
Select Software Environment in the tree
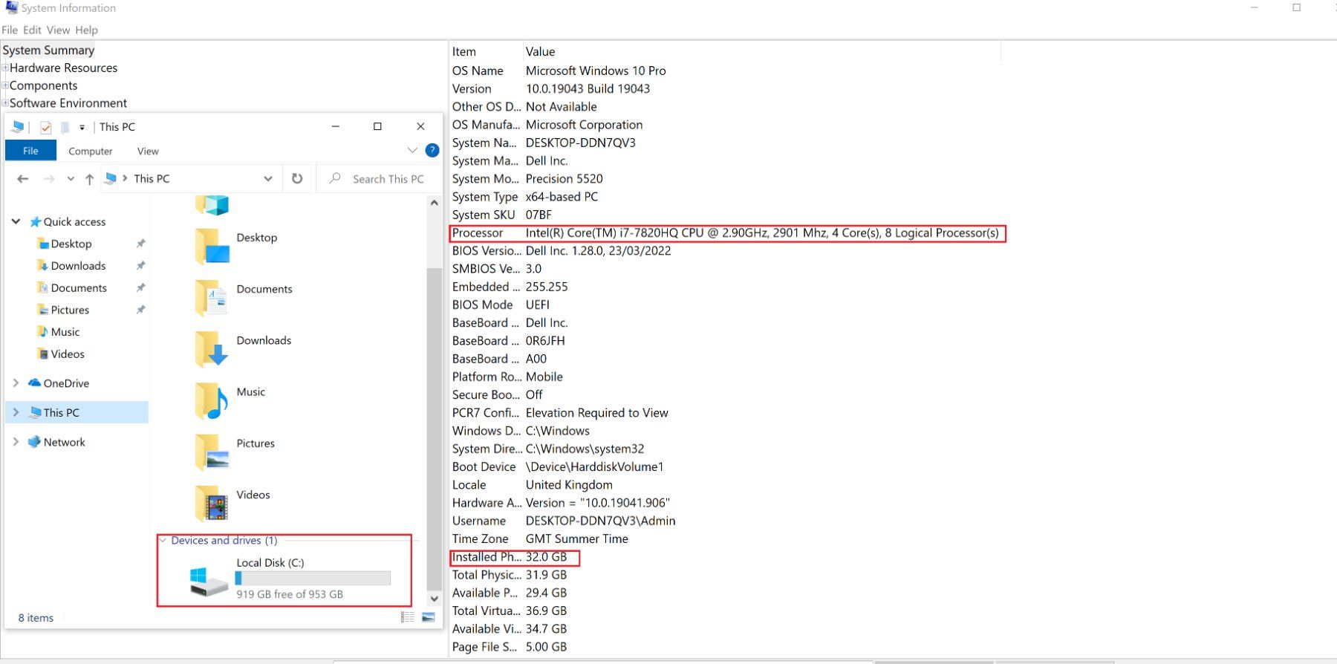tap(68, 103)
